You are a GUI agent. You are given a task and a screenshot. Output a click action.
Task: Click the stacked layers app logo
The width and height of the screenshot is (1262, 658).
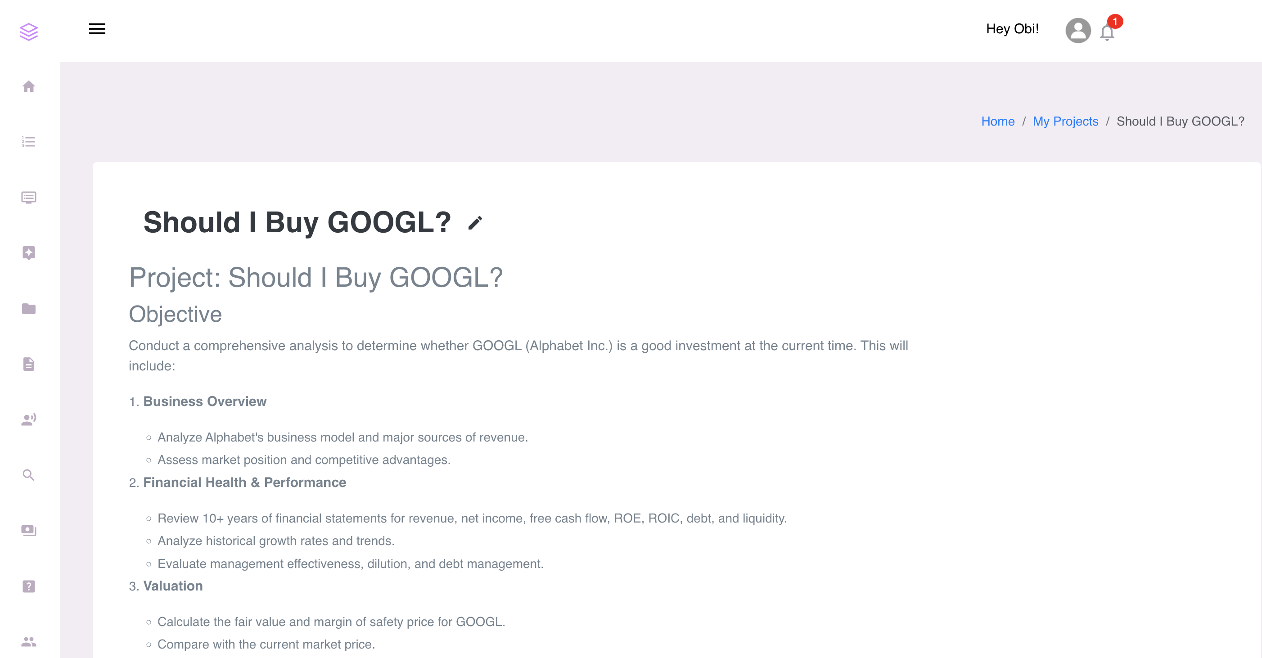[x=28, y=32]
